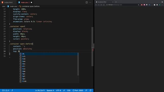Image resolution: width=164 pixels, height=92 pixels.
Task: Click the 'cursor: pointer' code line
Action: pyautogui.click(x=21, y=39)
